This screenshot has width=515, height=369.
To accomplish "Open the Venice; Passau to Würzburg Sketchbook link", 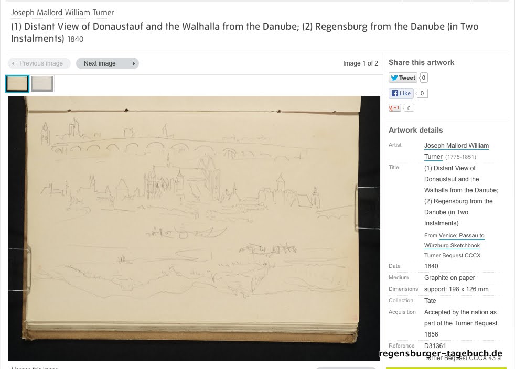I will [x=454, y=240].
